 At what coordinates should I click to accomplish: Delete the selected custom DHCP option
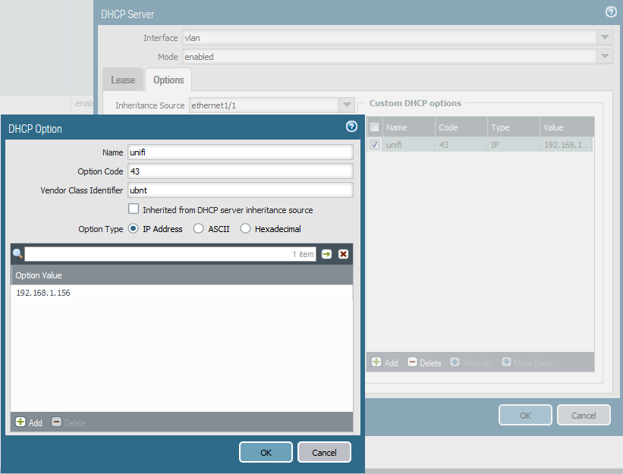(424, 363)
